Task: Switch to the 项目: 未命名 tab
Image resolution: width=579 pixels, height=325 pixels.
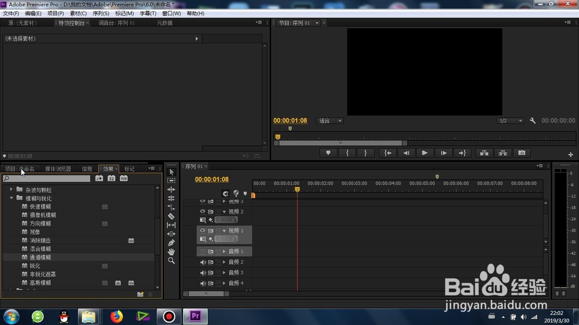Action: pyautogui.click(x=20, y=169)
